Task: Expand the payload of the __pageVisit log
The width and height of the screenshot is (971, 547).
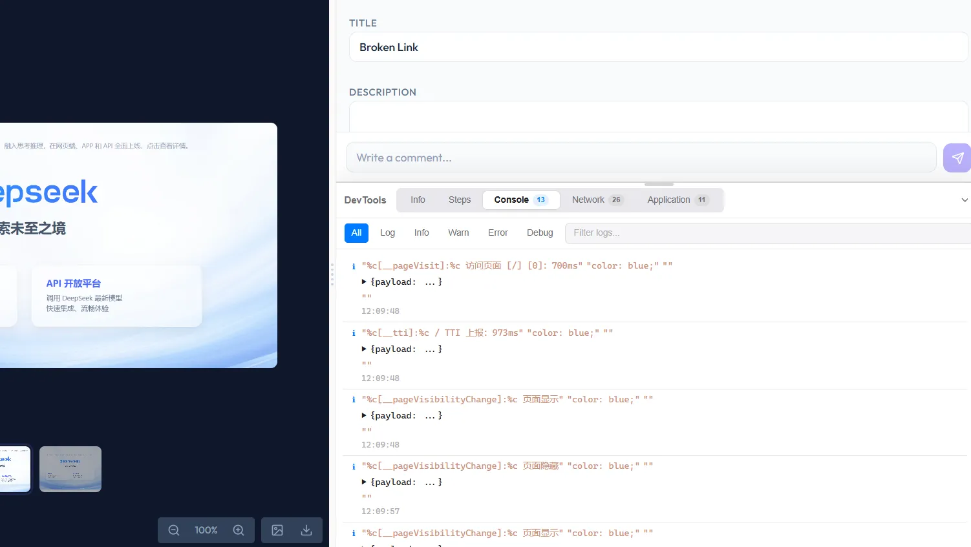Action: pos(364,282)
